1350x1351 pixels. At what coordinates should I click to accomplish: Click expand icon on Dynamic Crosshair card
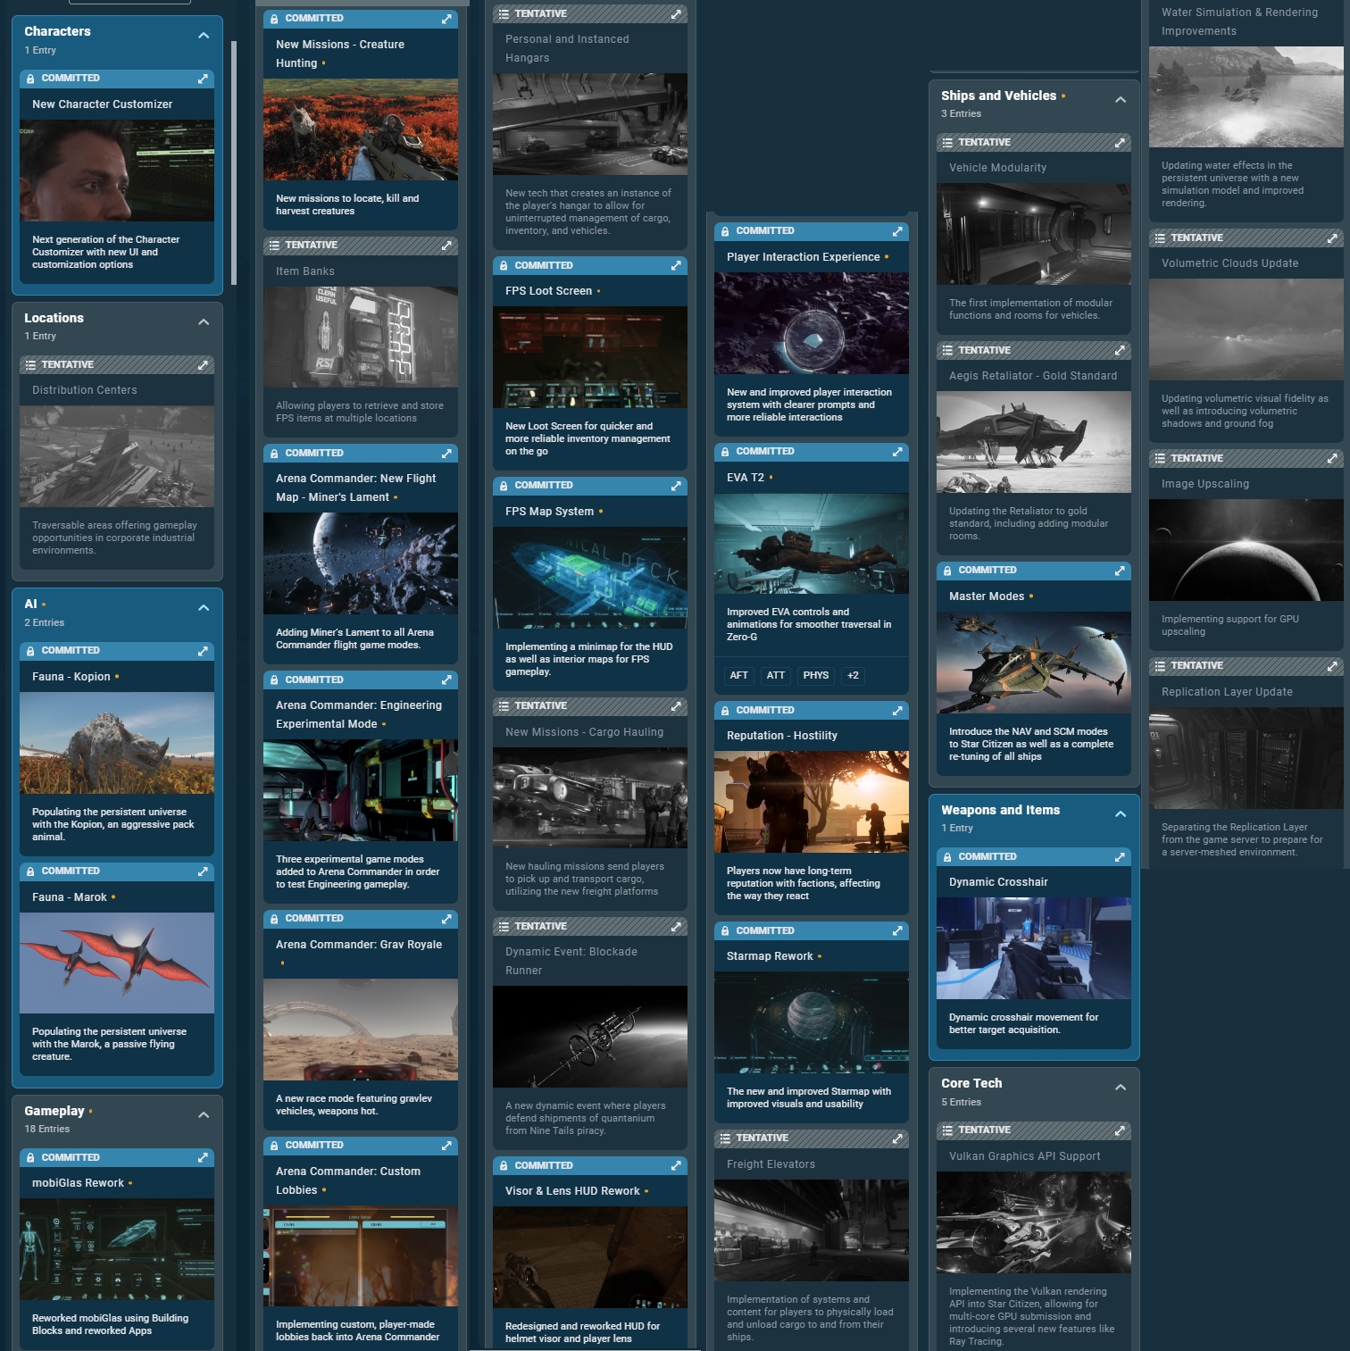click(x=1120, y=857)
